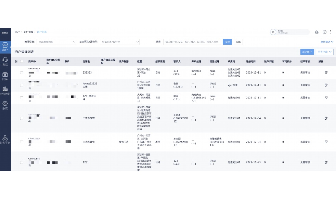Open the 全部地理标签 dropdown

56,42
